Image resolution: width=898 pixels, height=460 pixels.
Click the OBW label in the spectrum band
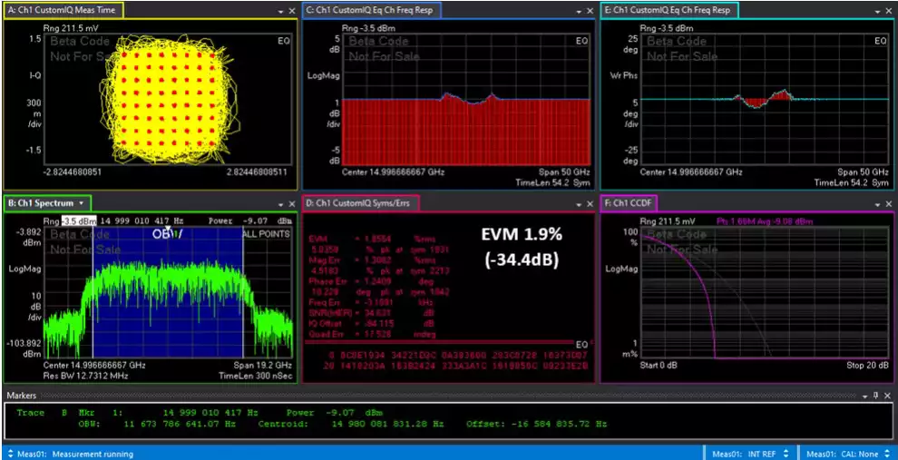coord(167,234)
